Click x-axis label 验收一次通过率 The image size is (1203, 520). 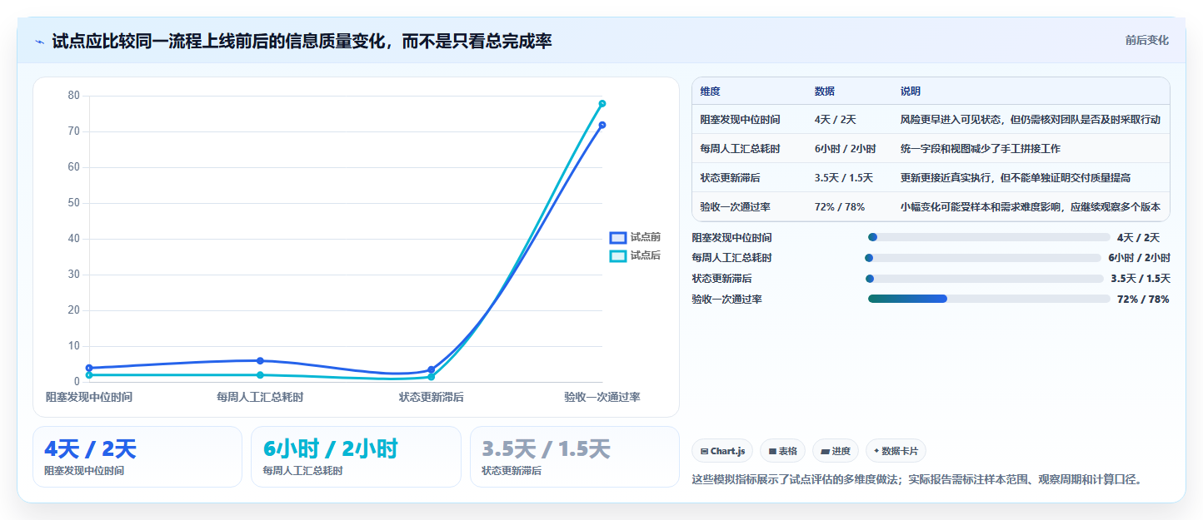pos(602,397)
